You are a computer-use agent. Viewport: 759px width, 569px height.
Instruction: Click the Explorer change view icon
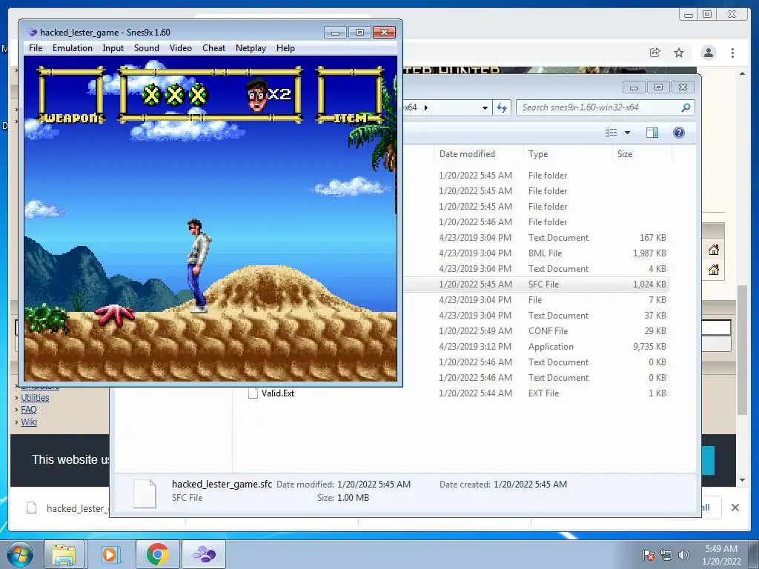pyautogui.click(x=611, y=133)
